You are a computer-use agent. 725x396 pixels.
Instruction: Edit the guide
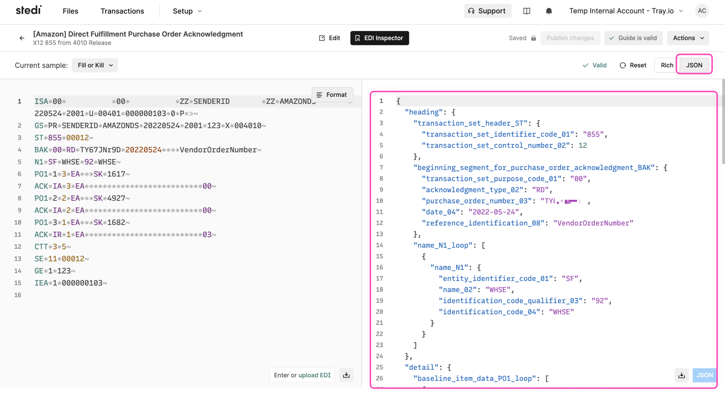(x=329, y=38)
